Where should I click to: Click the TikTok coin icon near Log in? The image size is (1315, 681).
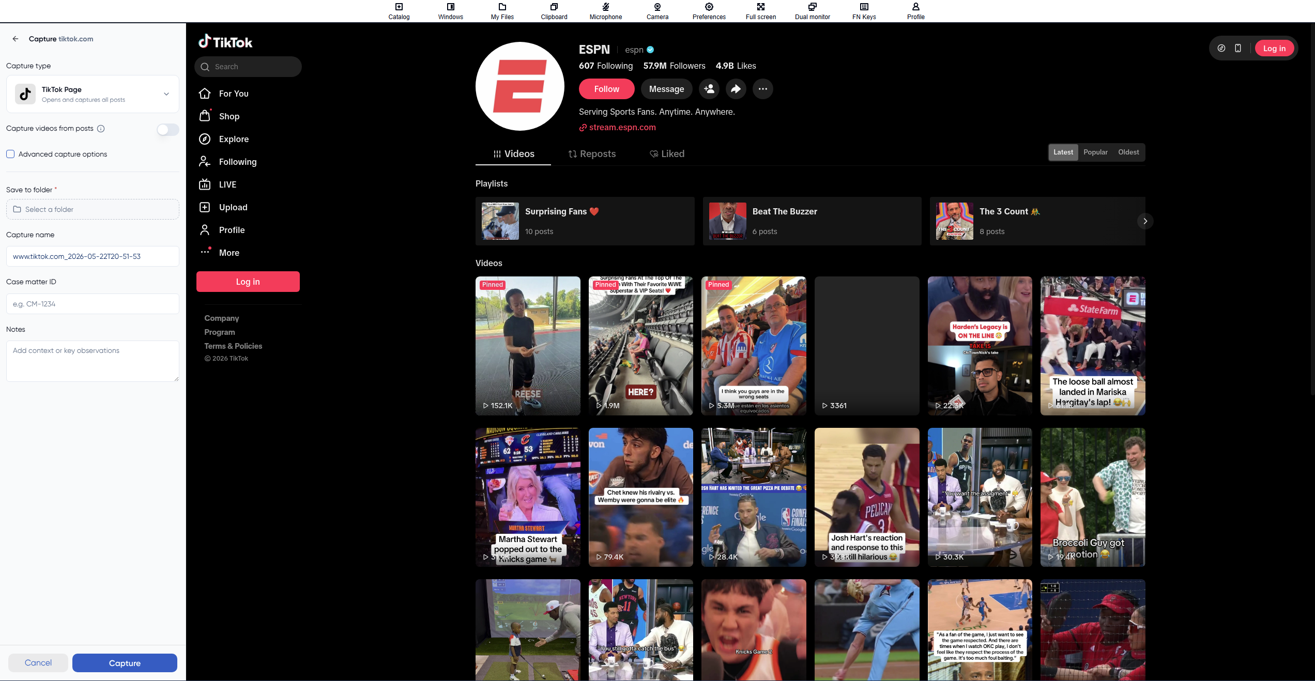click(1221, 48)
